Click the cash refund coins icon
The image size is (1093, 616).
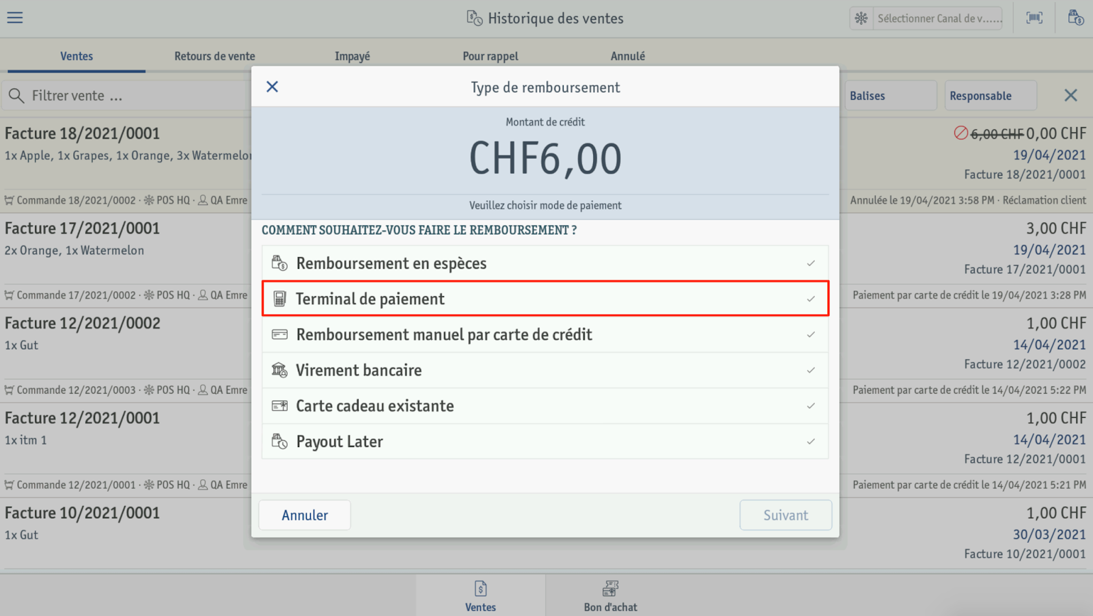click(x=279, y=263)
